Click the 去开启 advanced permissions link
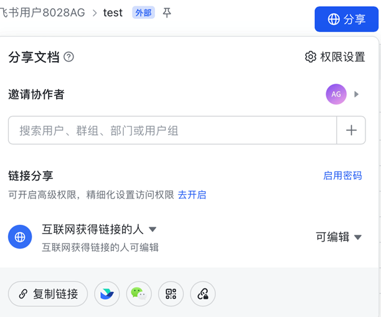The image size is (381, 317). pyautogui.click(x=192, y=195)
